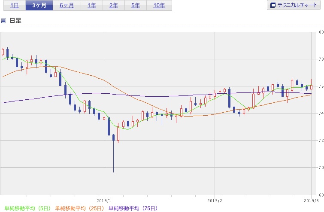
Task: Click the 2019/2 date axis label
Action: coord(215,201)
